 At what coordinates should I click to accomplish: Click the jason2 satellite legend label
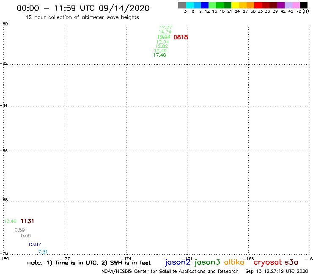(178, 263)
